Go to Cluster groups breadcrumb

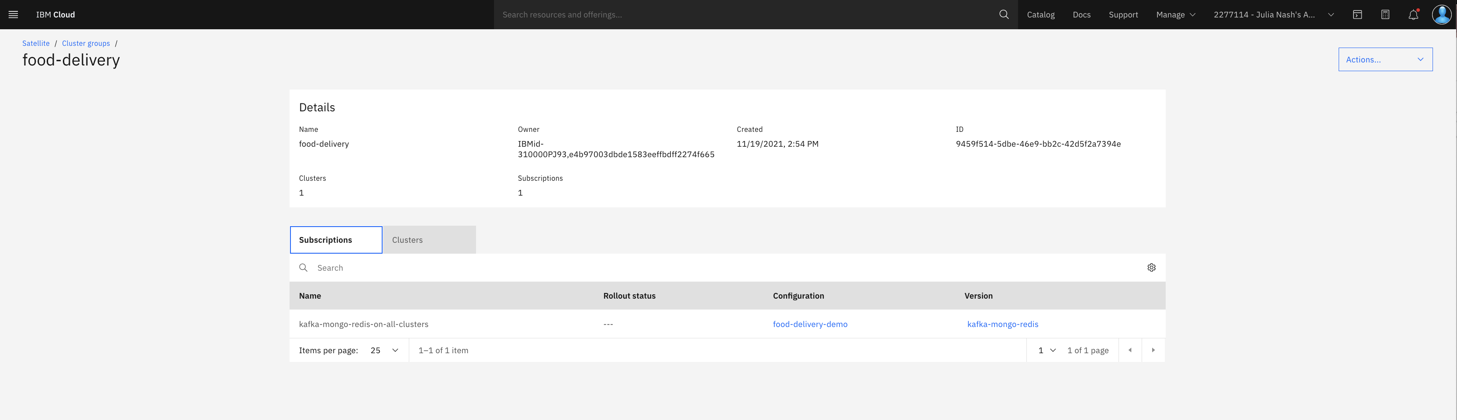[x=86, y=44]
